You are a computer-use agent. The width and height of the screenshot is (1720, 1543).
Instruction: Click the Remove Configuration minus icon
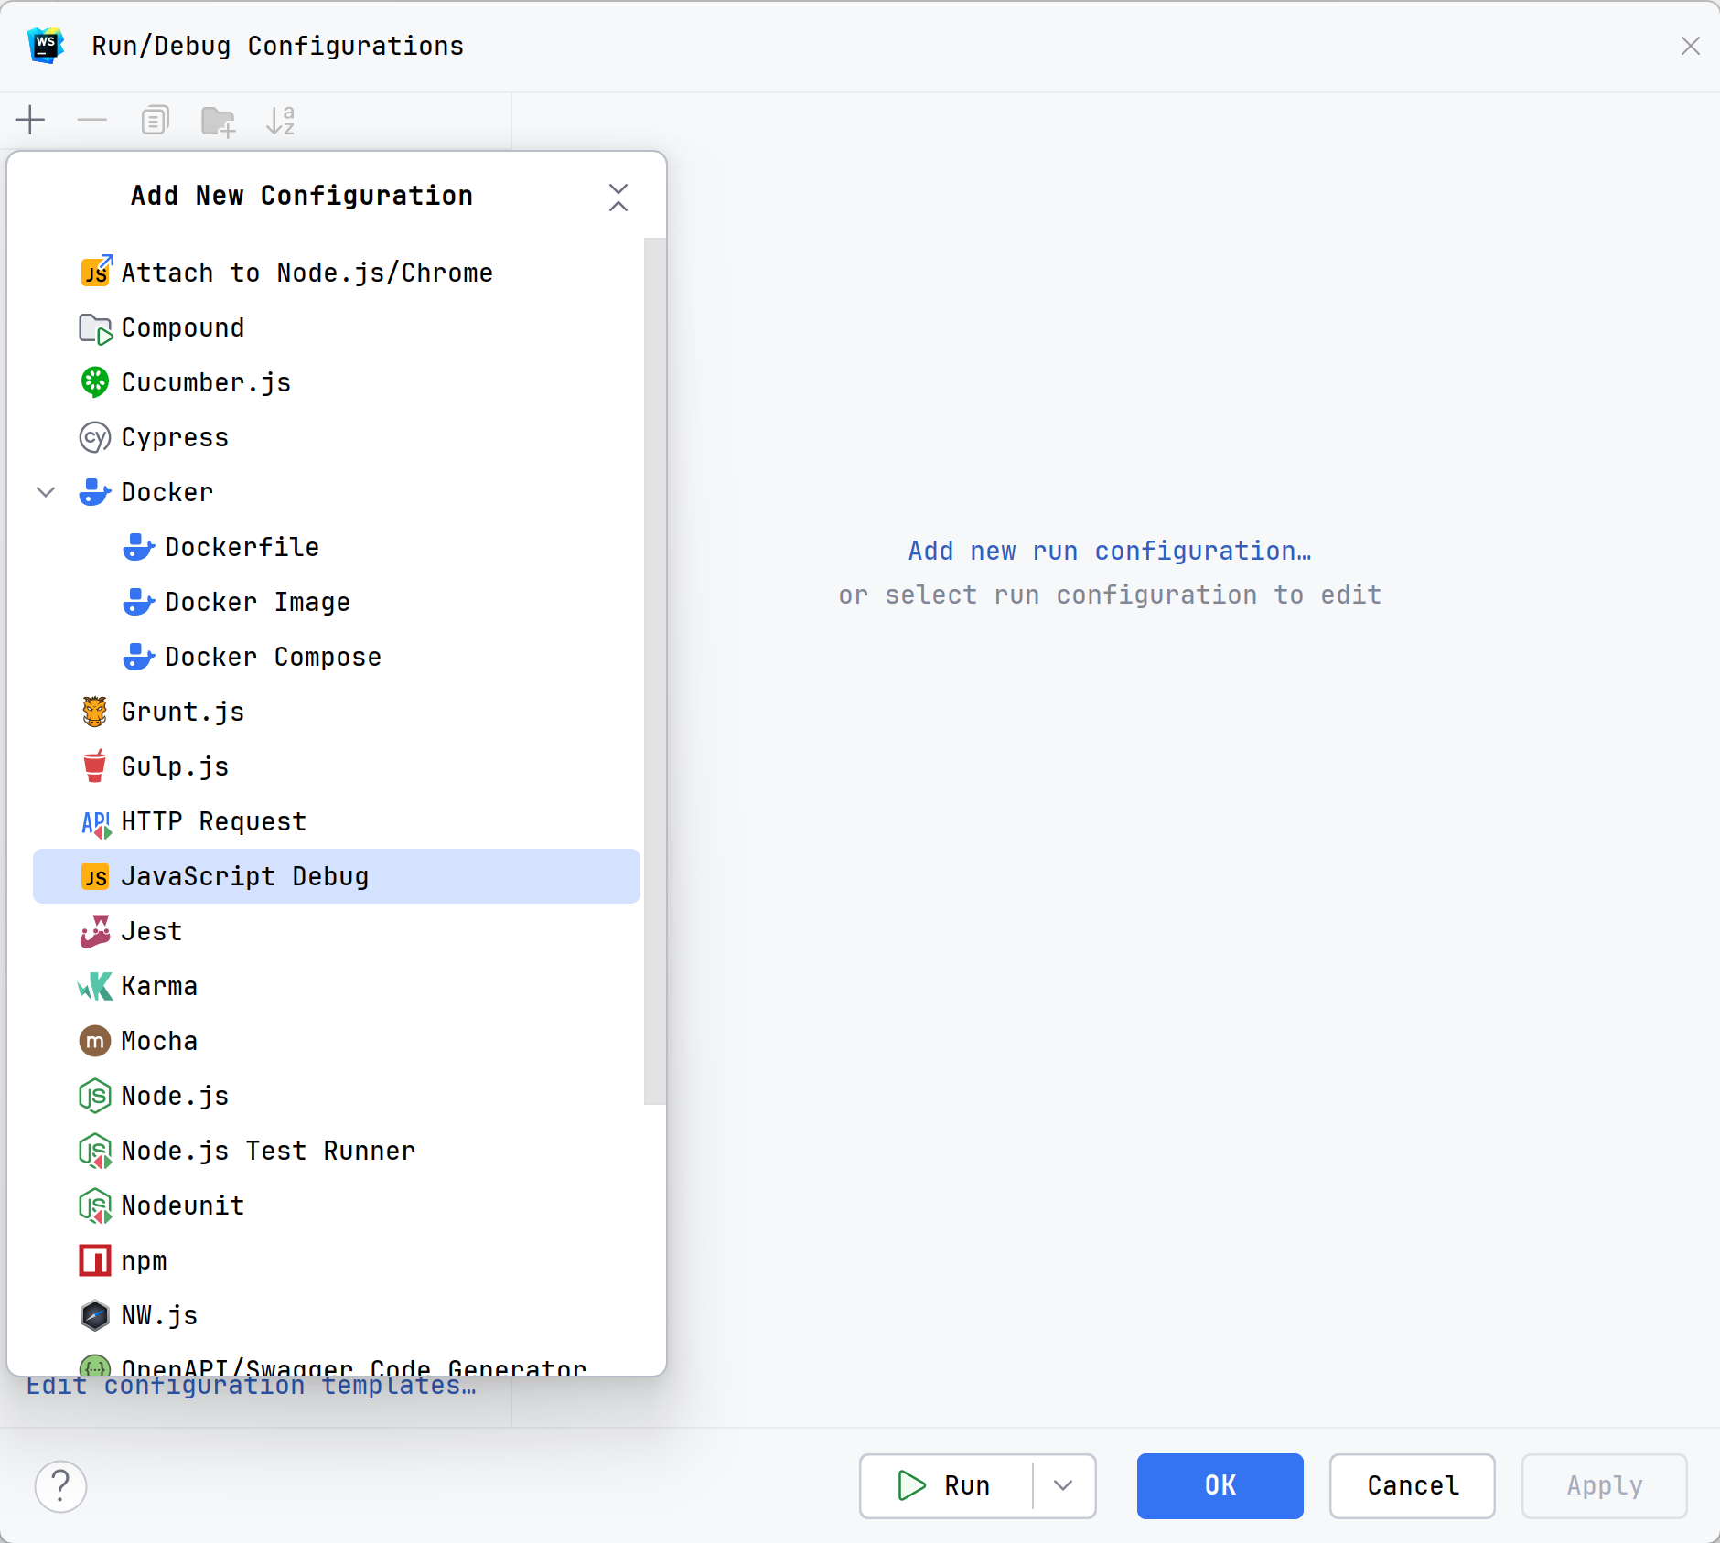pos(92,120)
